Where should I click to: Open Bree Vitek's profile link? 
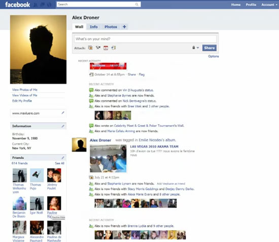pos(134,106)
